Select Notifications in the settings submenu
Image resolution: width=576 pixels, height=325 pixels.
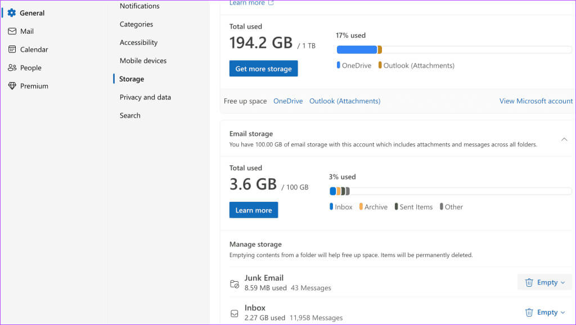click(139, 6)
